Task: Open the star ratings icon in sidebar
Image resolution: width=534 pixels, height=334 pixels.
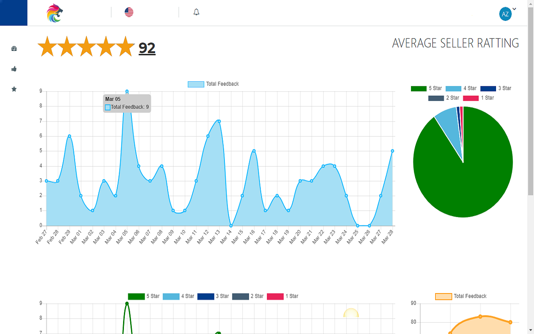Action: tap(14, 89)
